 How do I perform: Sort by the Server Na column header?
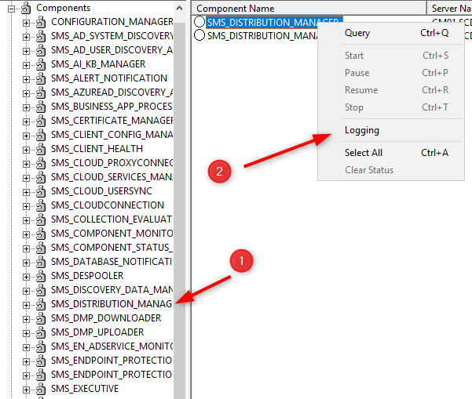click(x=449, y=9)
